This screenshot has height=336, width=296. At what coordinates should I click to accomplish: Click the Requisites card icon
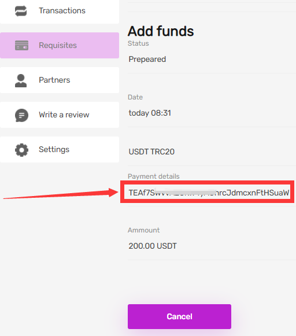[x=21, y=46]
